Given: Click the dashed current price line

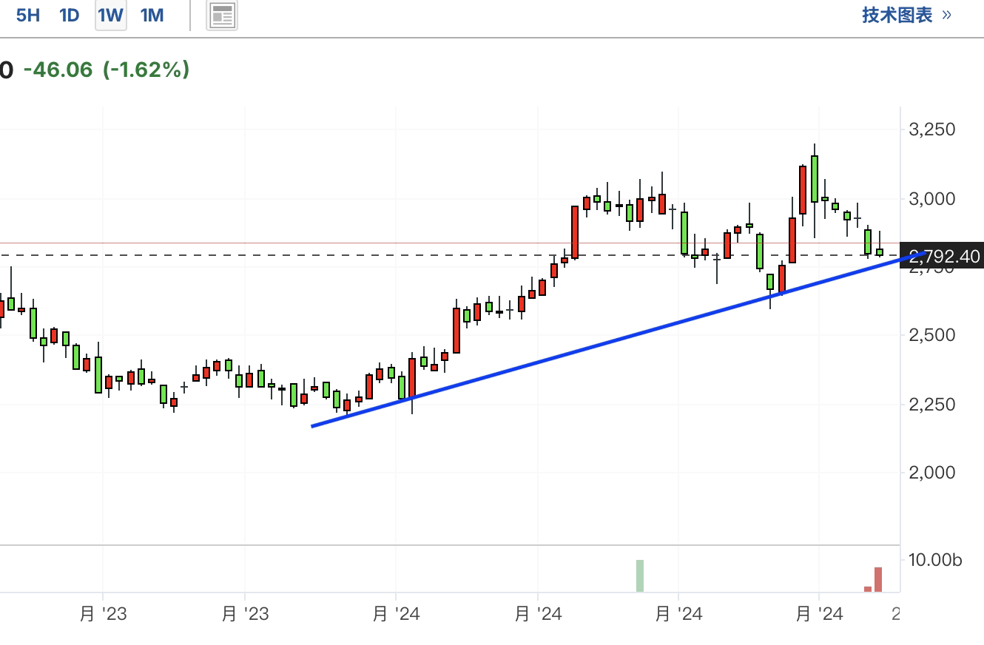Looking at the screenshot, I should [450, 255].
